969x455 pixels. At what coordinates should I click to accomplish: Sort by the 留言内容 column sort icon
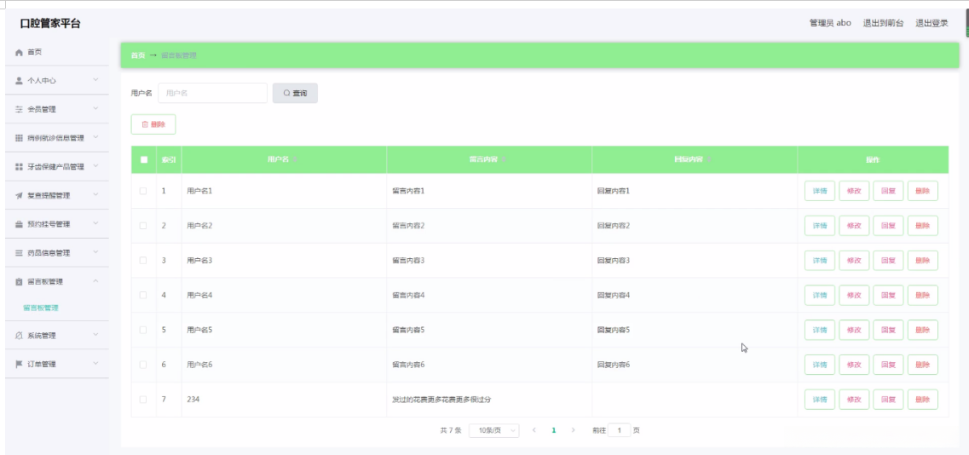coord(505,159)
